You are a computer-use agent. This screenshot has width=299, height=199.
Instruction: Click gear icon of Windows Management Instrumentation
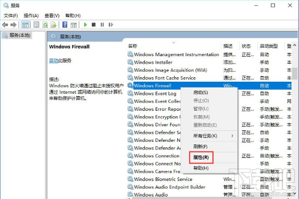point(130,55)
